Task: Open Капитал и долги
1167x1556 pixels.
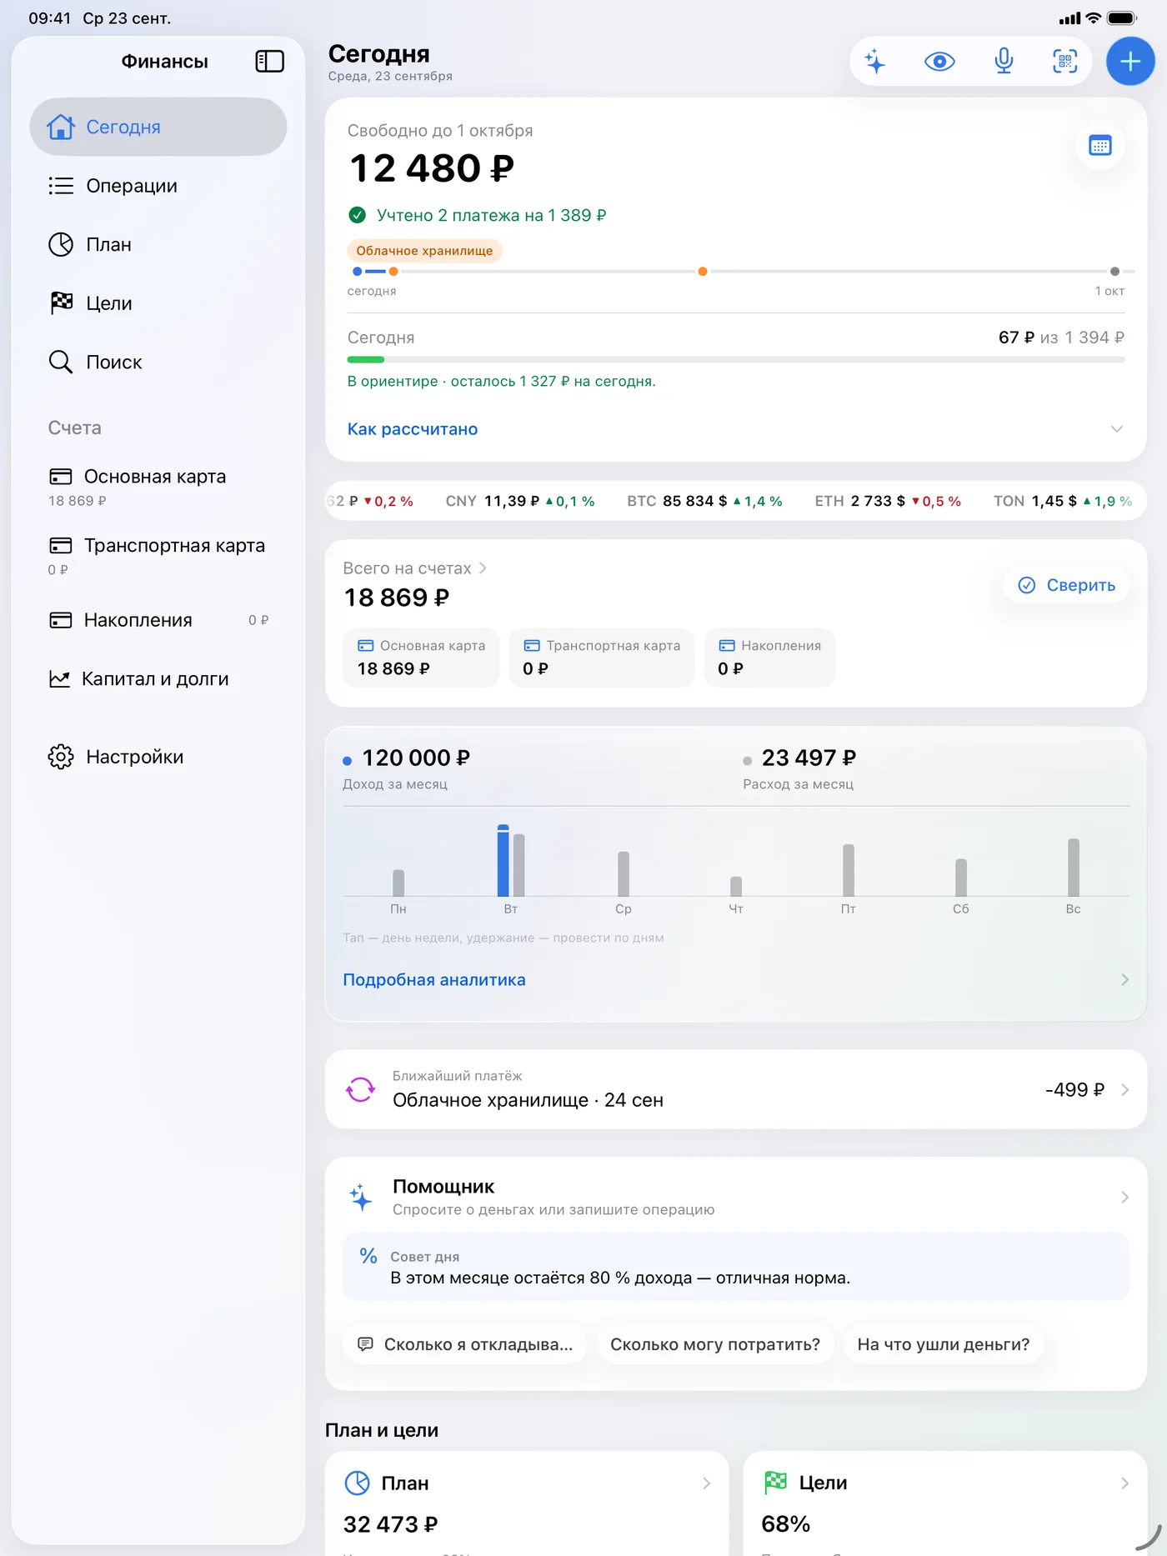Action: (158, 679)
